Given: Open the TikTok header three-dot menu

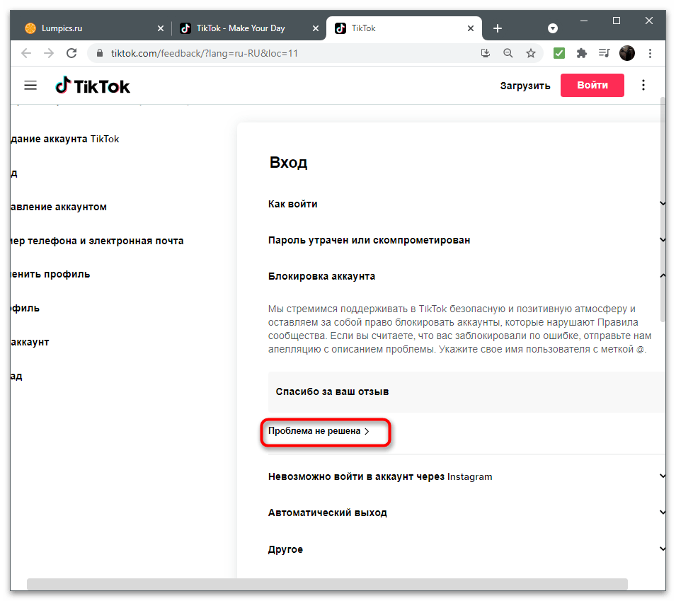Looking at the screenshot, I should (x=643, y=86).
